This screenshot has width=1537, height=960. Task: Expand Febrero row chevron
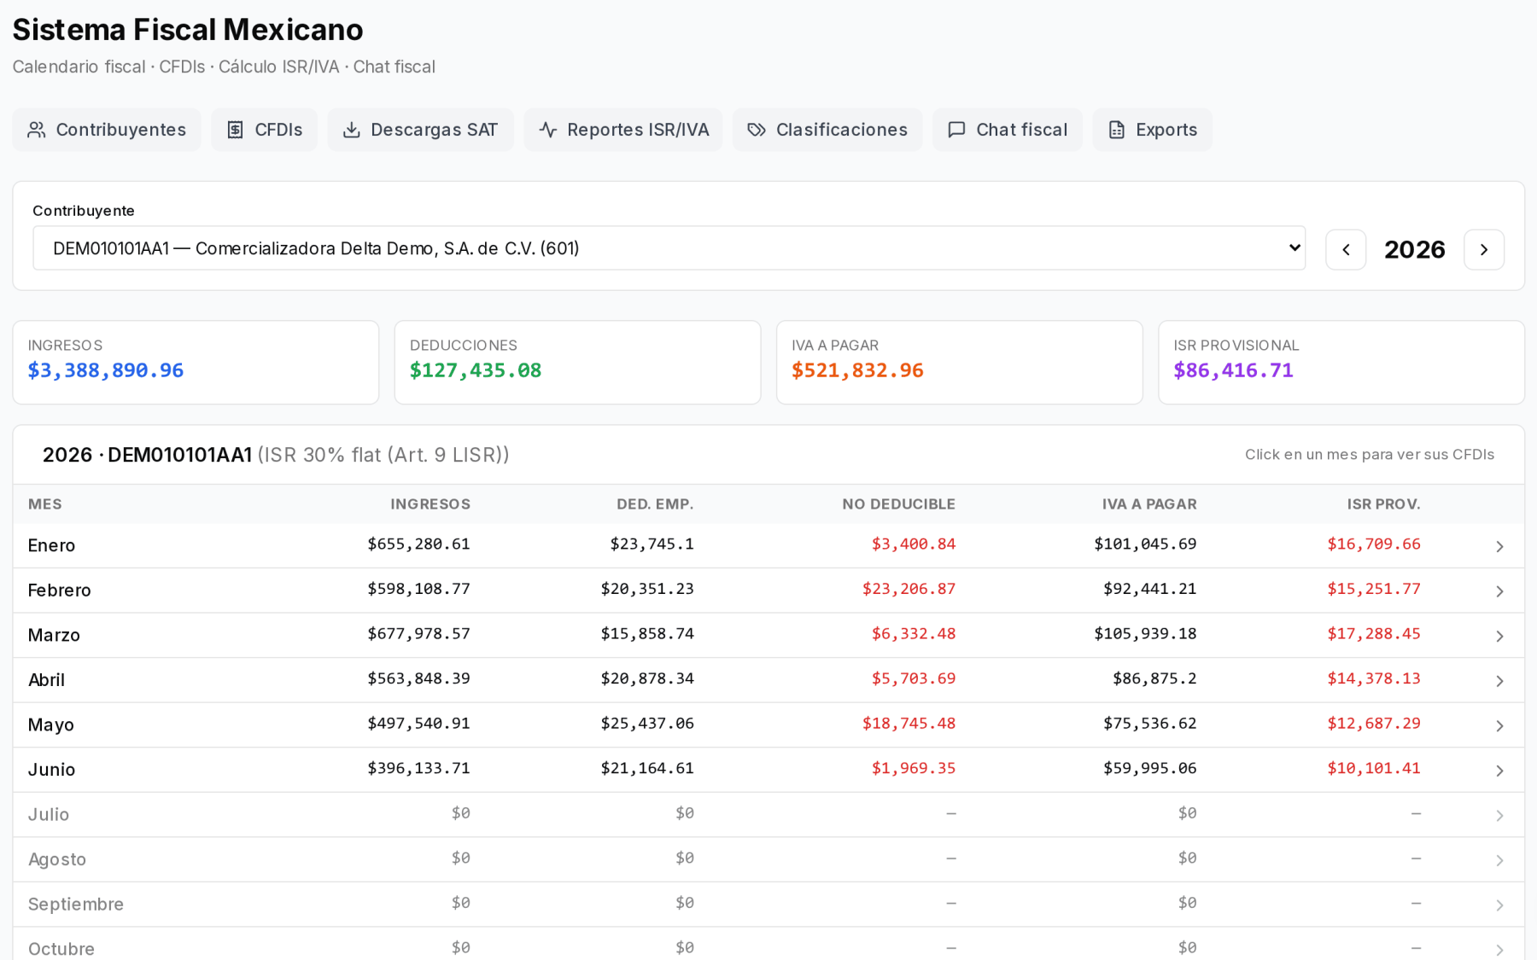tap(1499, 591)
